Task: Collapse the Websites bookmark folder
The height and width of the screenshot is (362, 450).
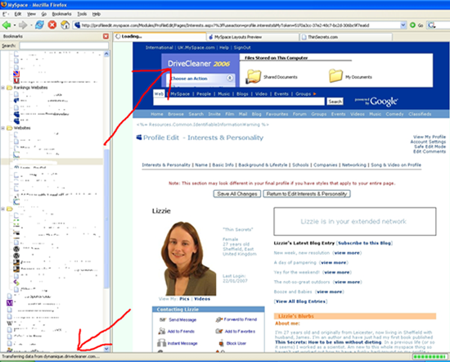Action: click(x=3, y=128)
